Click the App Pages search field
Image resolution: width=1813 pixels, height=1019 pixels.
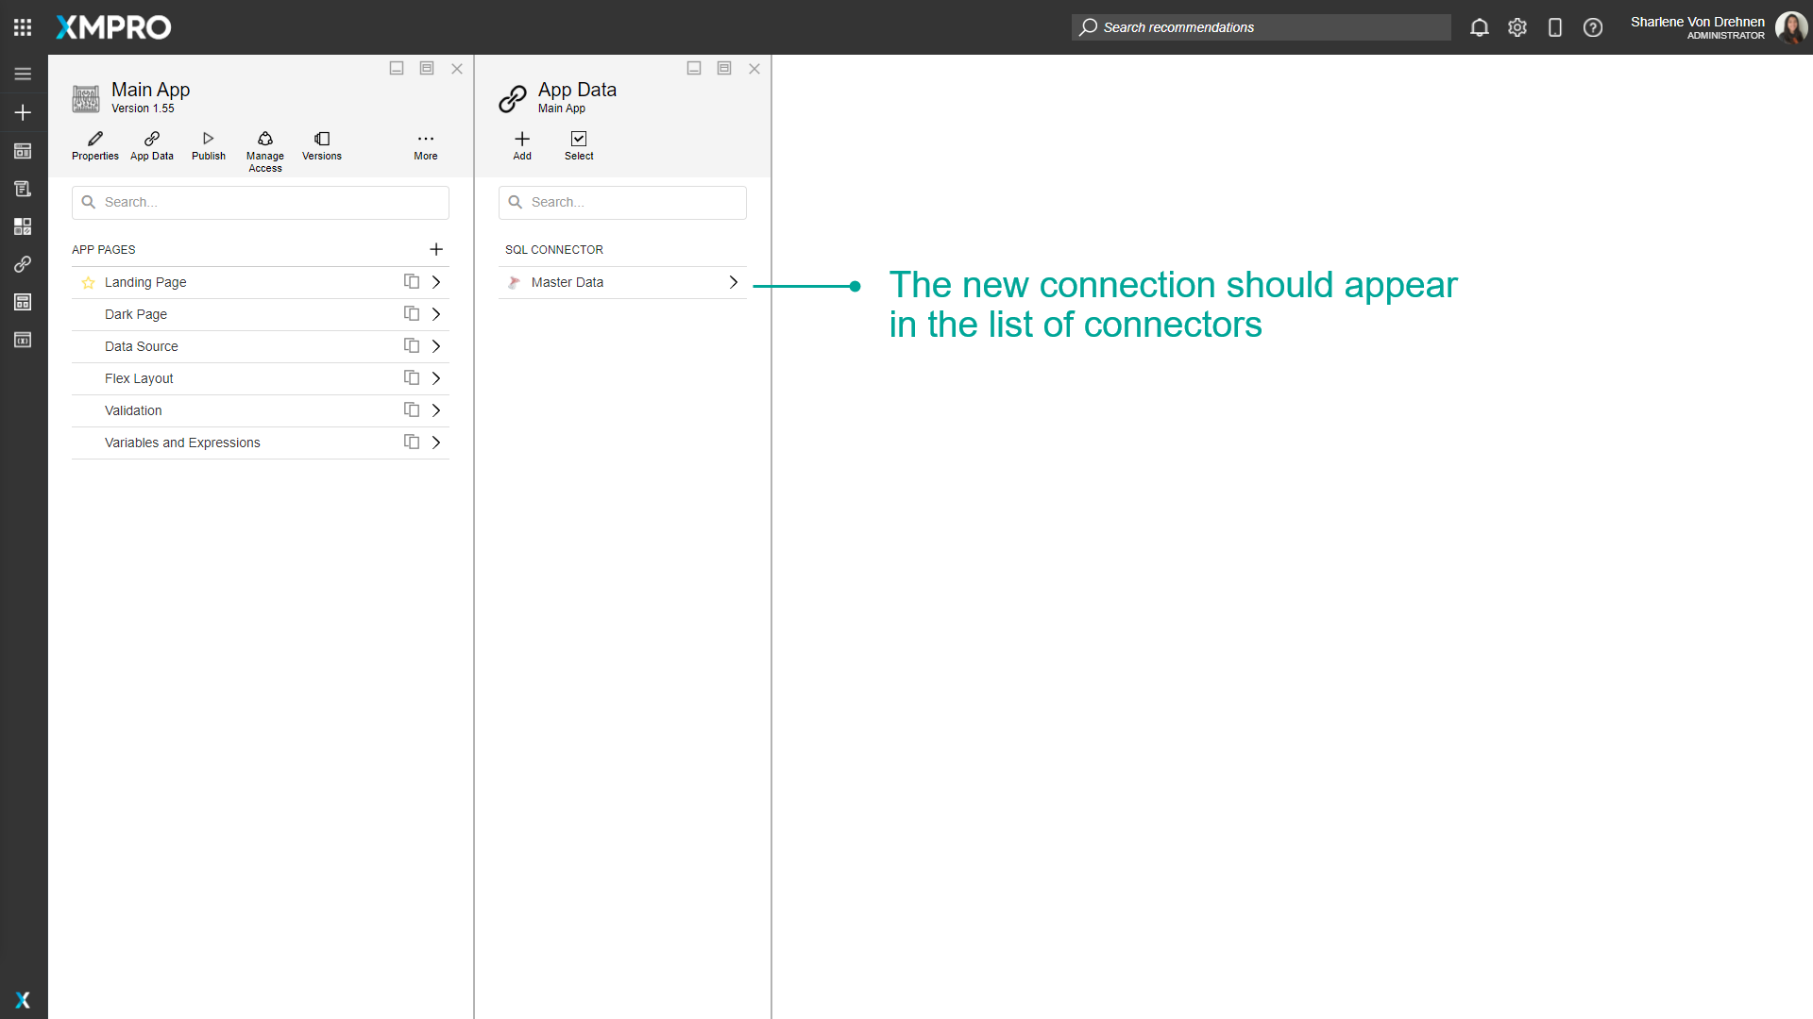click(261, 202)
